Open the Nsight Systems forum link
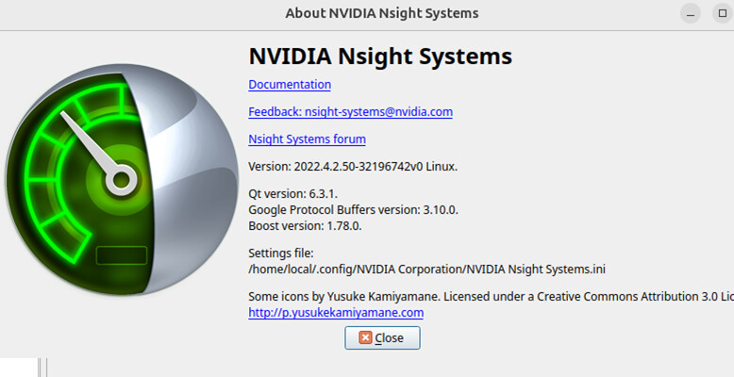Viewport: 734px width, 377px height. 307,139
